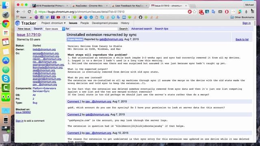The image size is (260, 146).
Task: Open the Issue 517910 heading link
Action: 28,34
